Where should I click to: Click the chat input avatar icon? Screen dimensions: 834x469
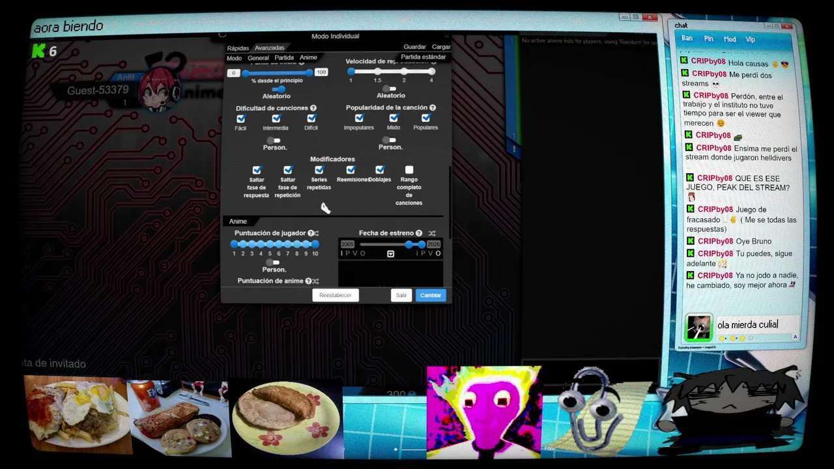[x=698, y=328]
